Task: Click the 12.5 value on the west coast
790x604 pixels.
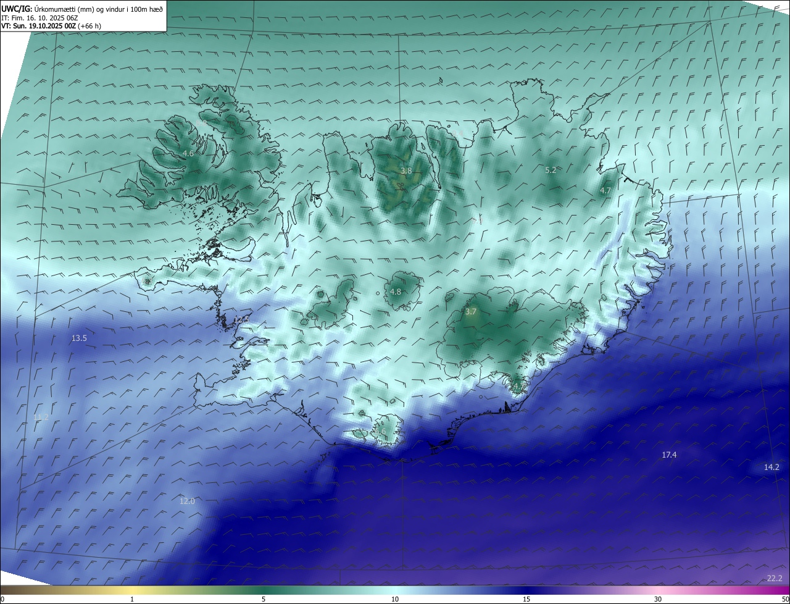Action: [x=242, y=319]
